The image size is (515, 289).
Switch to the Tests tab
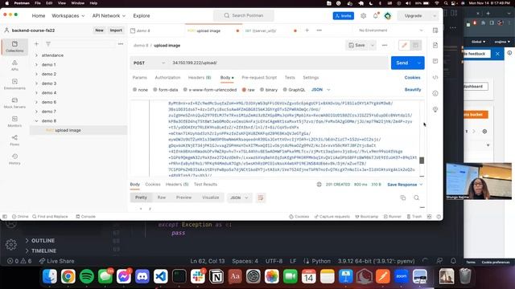click(x=290, y=78)
